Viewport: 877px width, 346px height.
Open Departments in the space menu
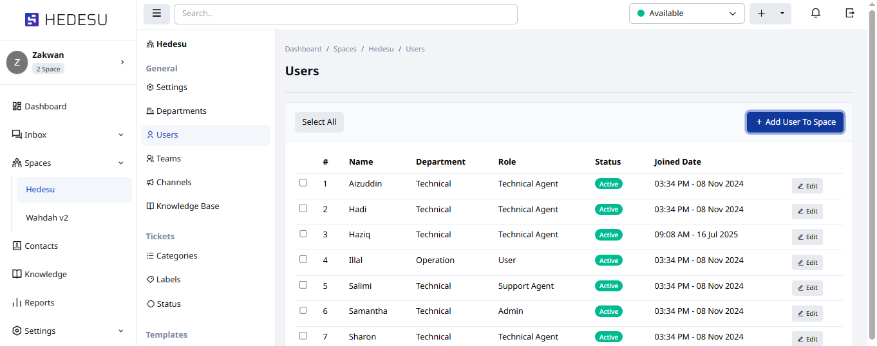[x=181, y=111]
